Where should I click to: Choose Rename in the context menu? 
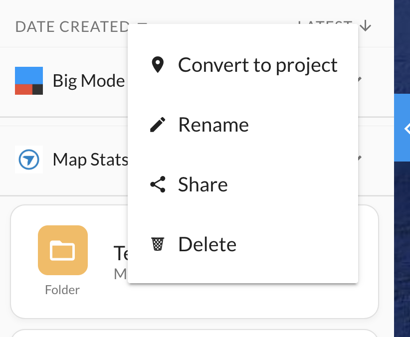pos(242,125)
